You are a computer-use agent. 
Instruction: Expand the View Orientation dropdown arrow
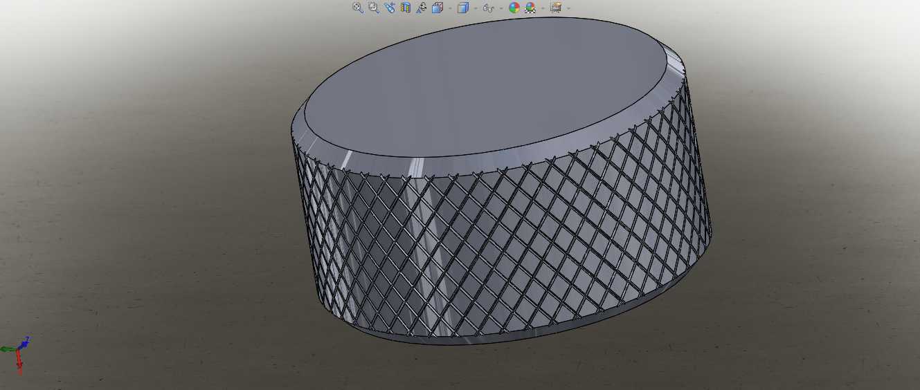coord(450,8)
